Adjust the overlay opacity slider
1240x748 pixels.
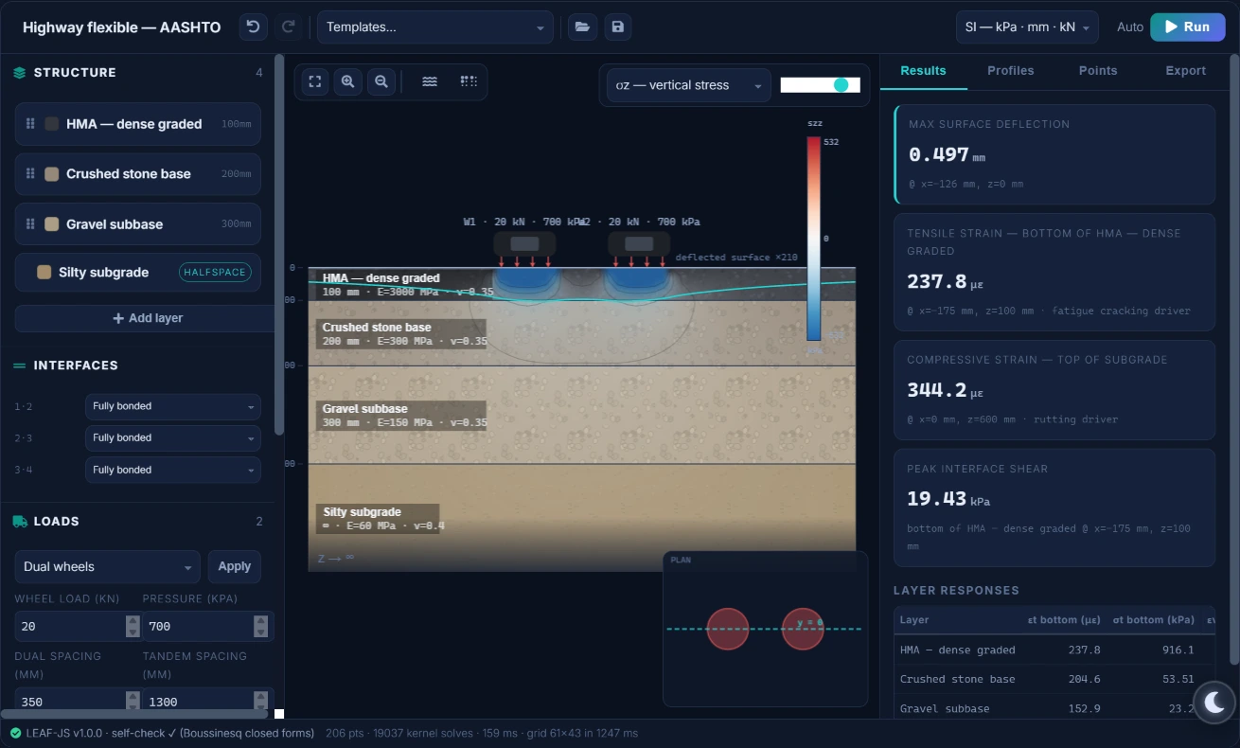820,85
